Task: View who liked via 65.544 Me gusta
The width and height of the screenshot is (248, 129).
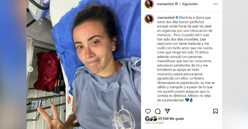Action: point(171,119)
